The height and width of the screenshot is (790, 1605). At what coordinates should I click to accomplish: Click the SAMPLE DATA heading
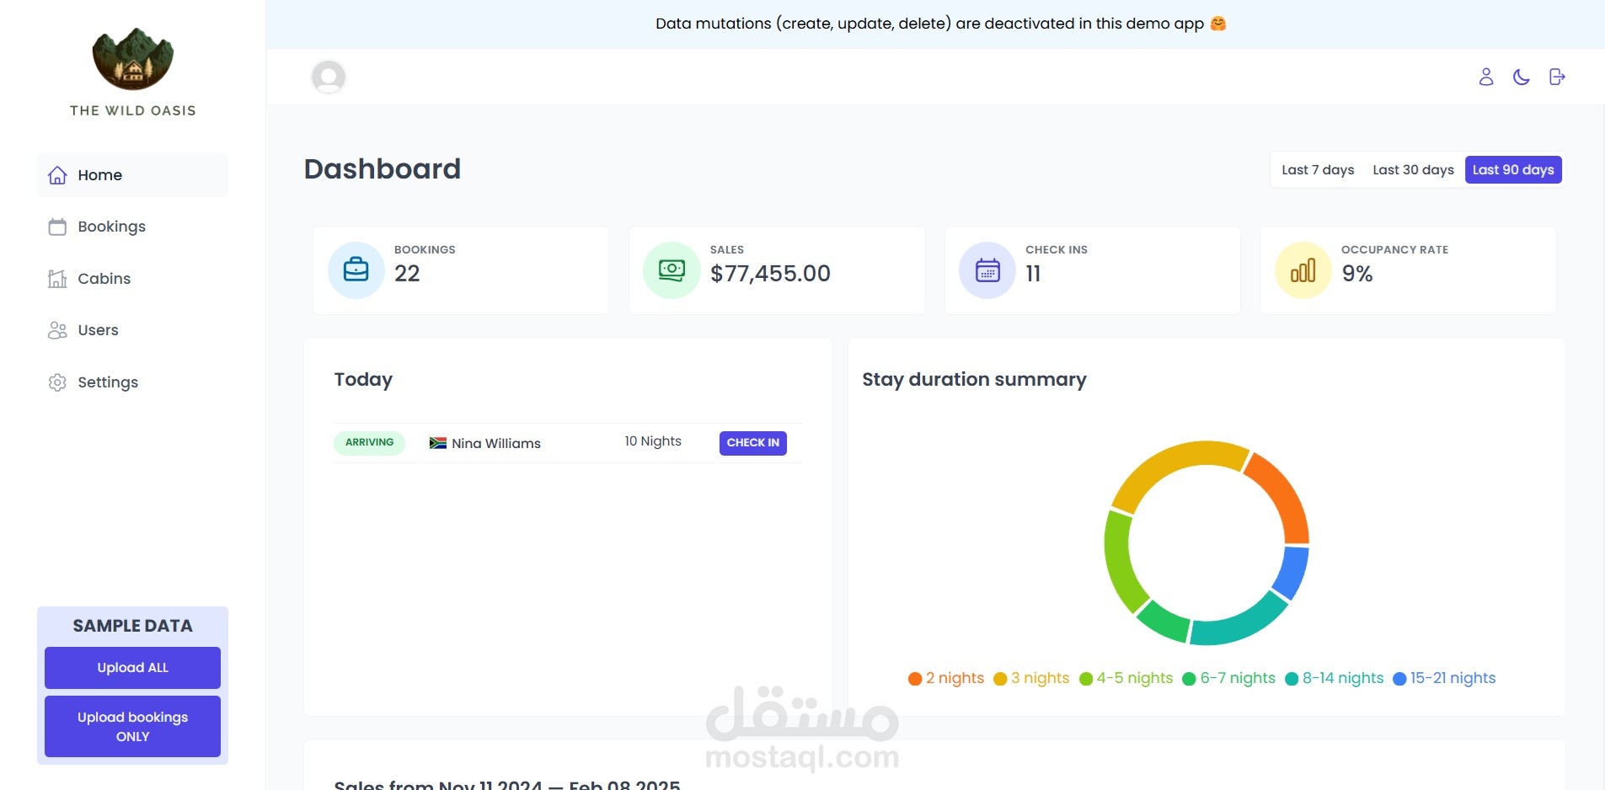(x=132, y=626)
